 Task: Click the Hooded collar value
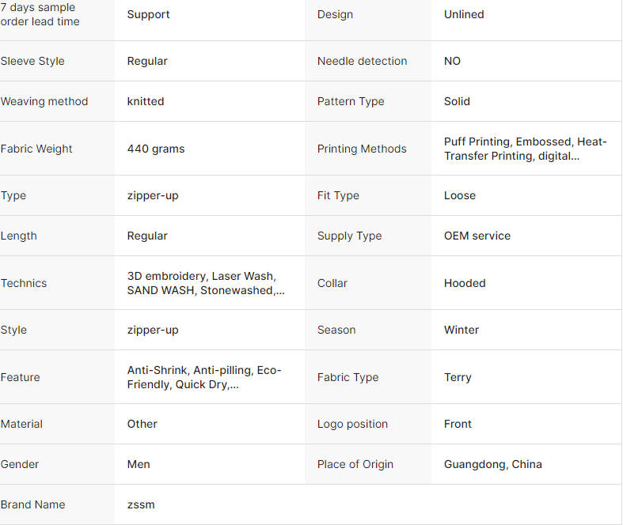(x=465, y=283)
